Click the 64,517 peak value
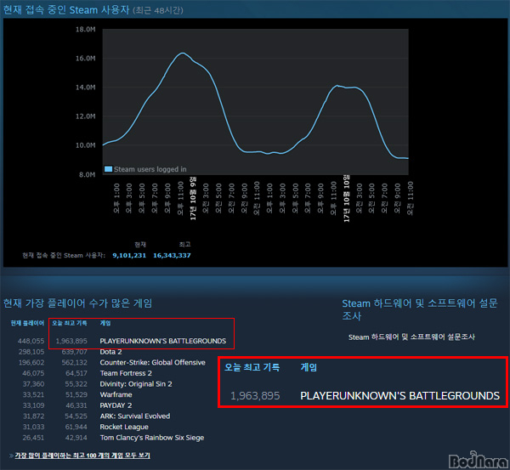Screen dimensions: 510x470 (x=76, y=373)
